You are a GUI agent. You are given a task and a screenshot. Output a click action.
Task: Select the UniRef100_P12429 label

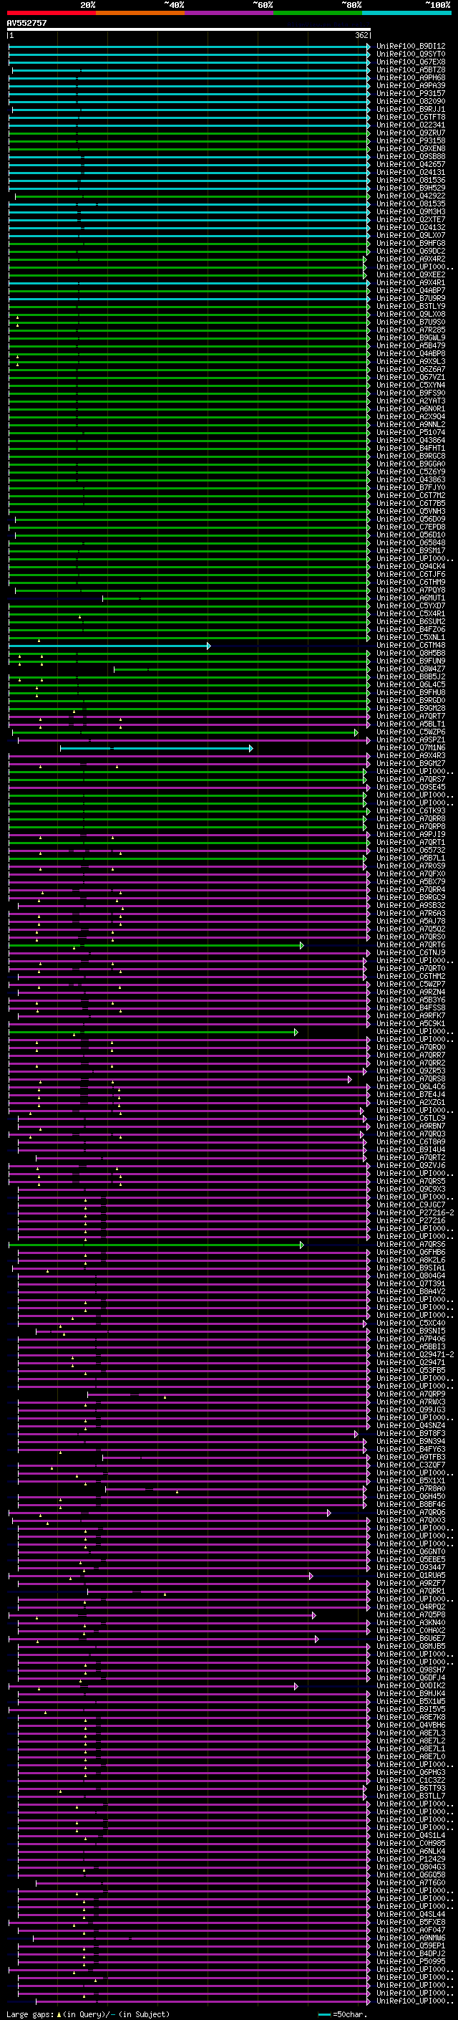(410, 1859)
